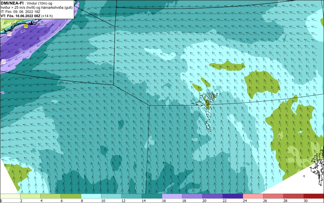This screenshot has width=324, height=203.
Task: Choose the 22–24 m/s dark indigo legend swatch
Action: (233, 196)
